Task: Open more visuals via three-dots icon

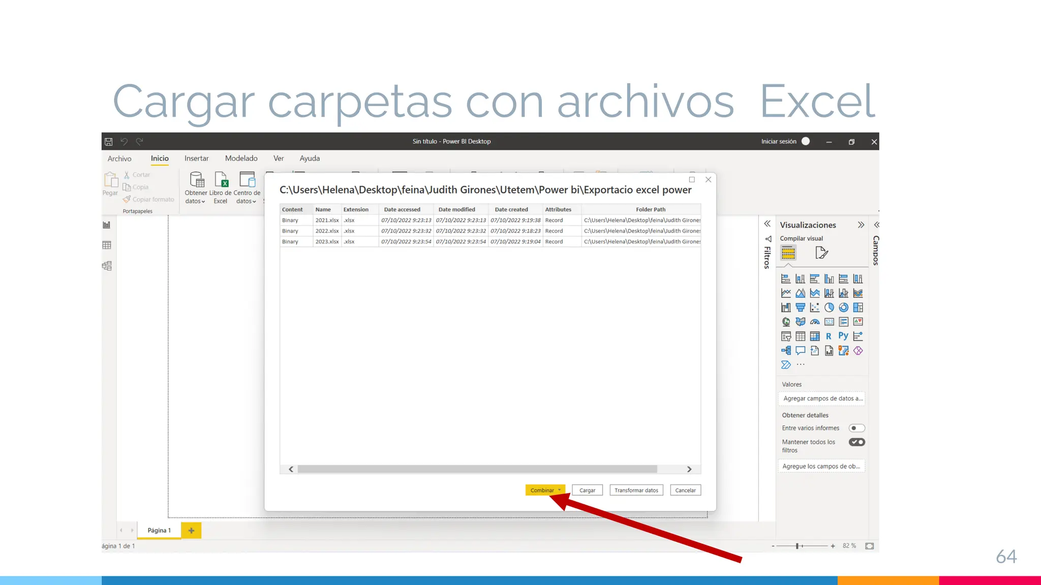Action: pos(801,365)
